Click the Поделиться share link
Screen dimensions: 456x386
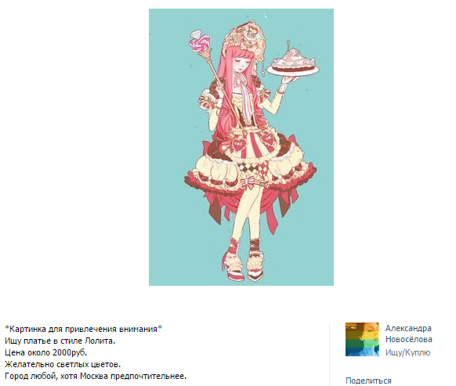point(368,381)
